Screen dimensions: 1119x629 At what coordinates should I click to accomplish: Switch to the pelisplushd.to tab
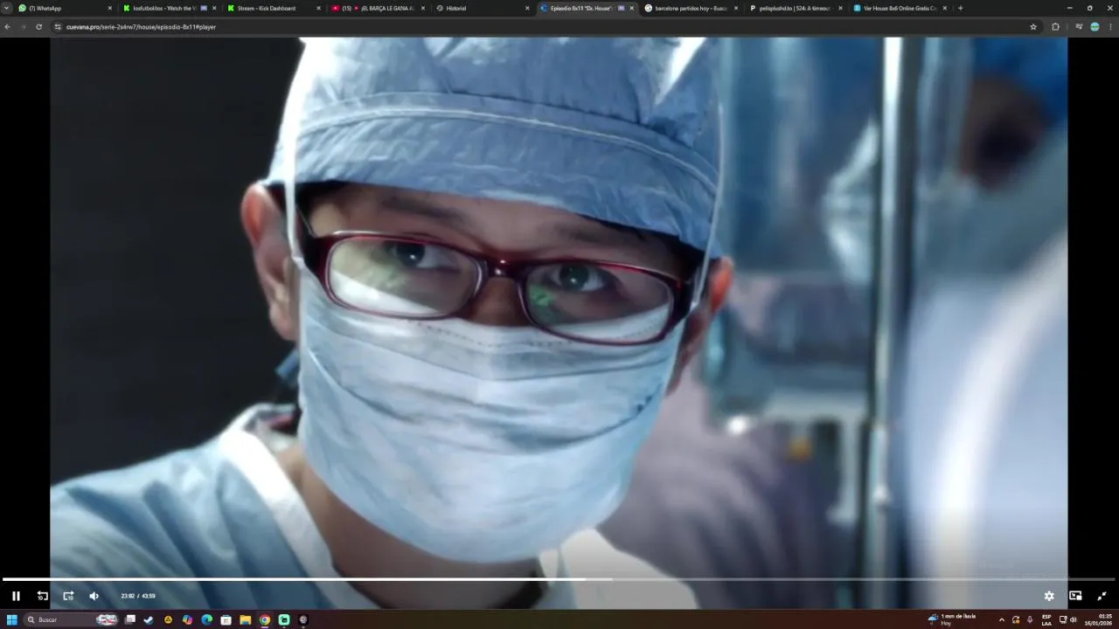coord(790,8)
